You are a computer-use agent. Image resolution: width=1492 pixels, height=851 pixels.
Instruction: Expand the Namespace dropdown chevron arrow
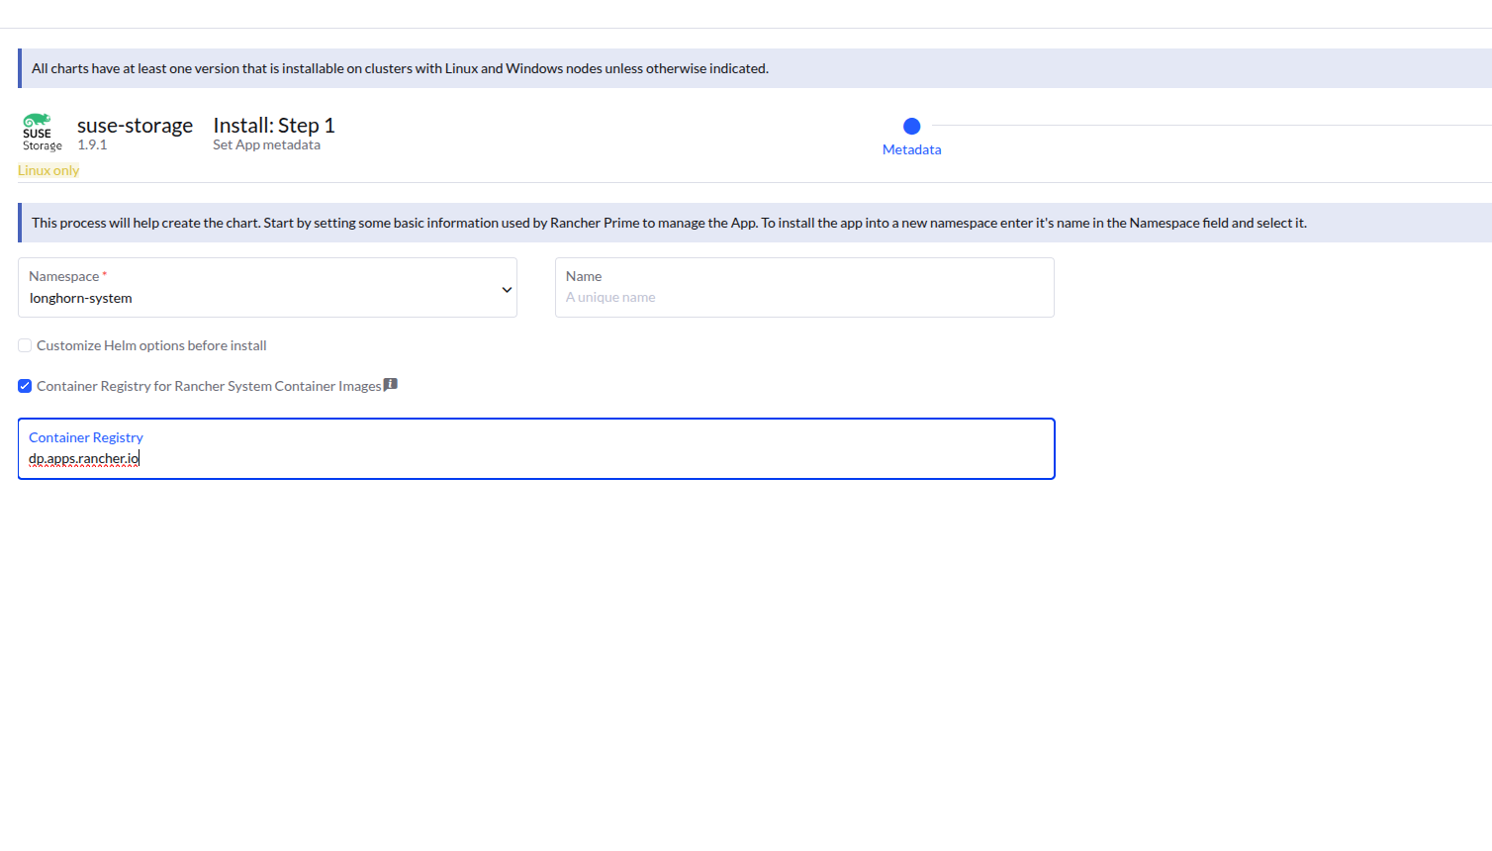(x=507, y=290)
